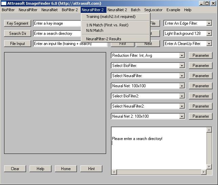Click the File Input button
218x185 pixels.
[18, 44]
